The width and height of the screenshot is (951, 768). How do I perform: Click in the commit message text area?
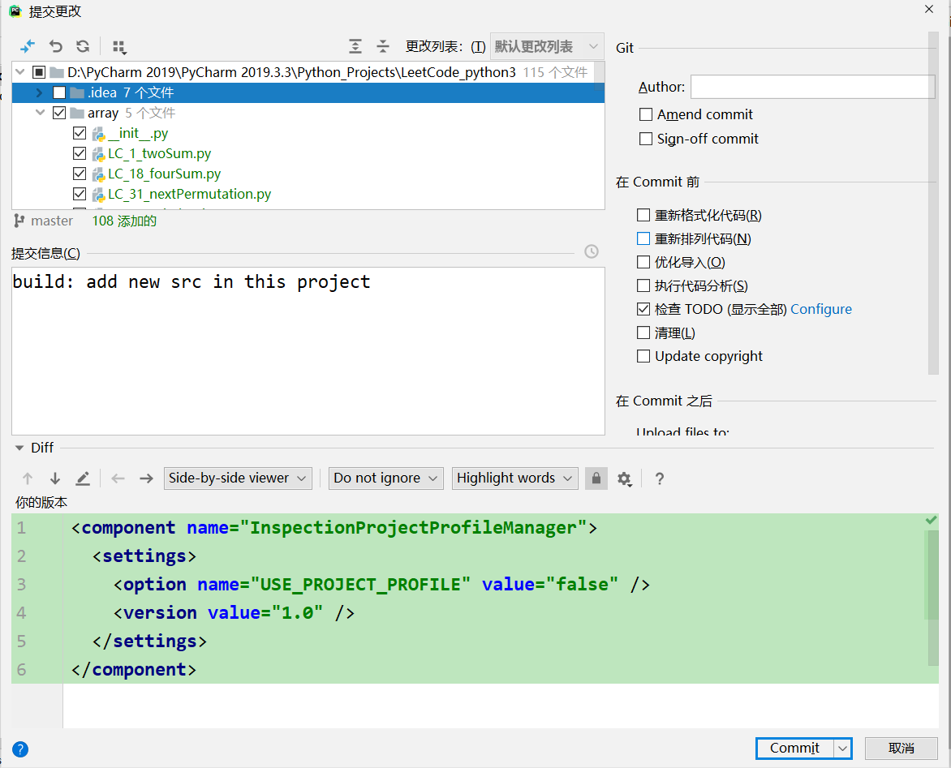pyautogui.click(x=308, y=351)
